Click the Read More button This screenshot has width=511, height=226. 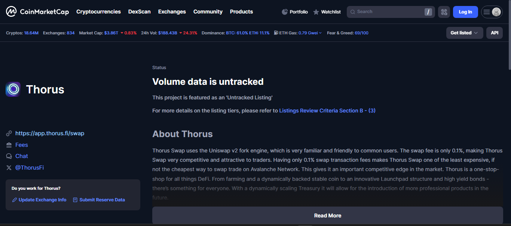coord(328,216)
